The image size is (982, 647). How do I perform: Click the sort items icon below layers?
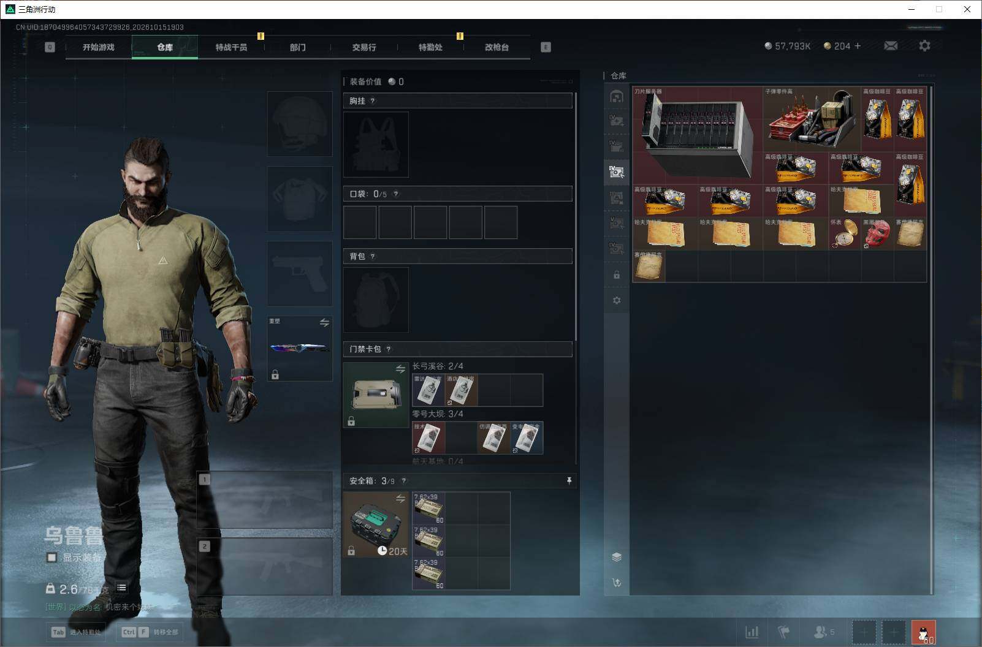617,583
